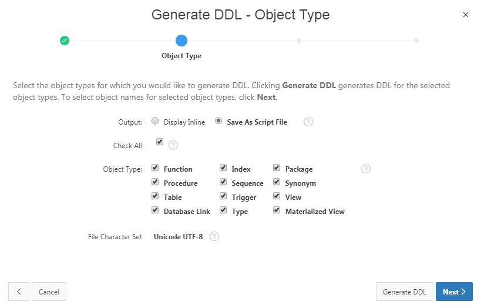Click the current Object Type step circle

[x=181, y=41]
